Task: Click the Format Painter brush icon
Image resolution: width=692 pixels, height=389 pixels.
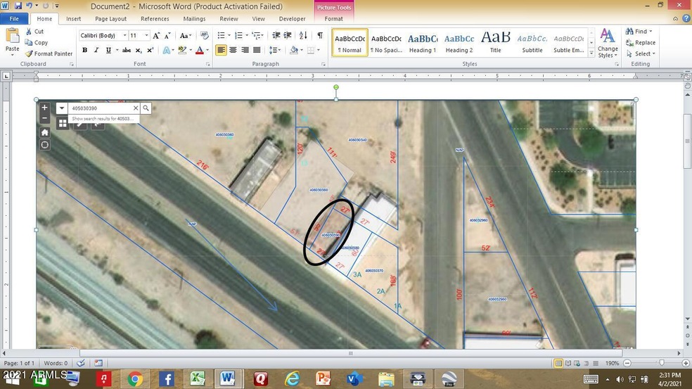Action: (29, 53)
